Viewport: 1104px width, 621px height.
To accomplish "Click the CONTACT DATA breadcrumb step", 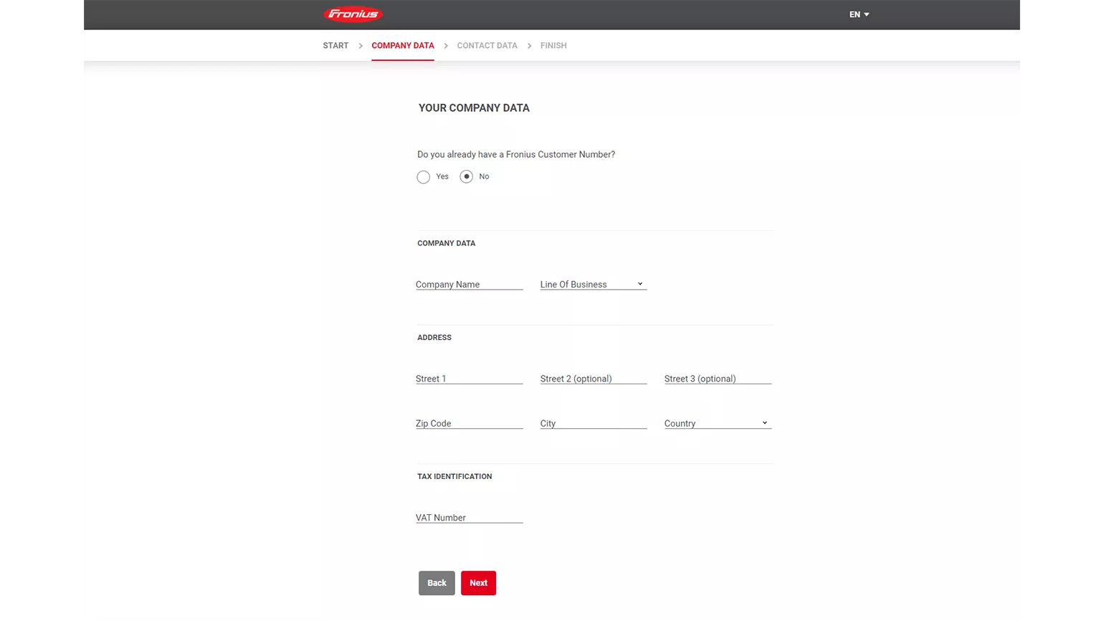I will 487,45.
